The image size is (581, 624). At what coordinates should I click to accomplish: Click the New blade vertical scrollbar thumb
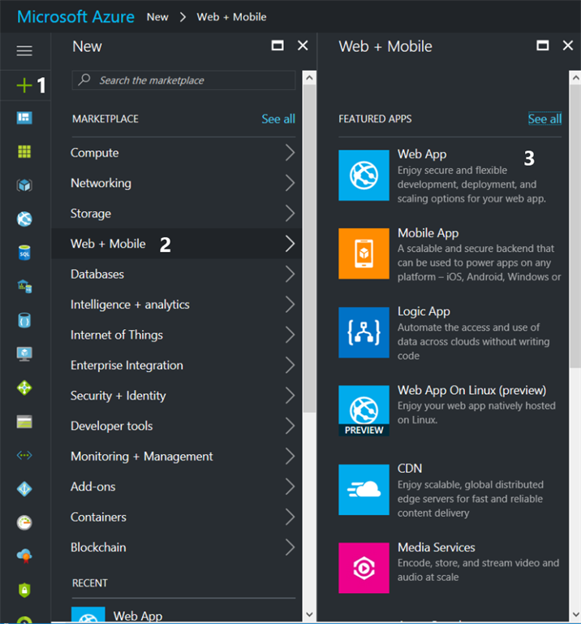point(309,249)
